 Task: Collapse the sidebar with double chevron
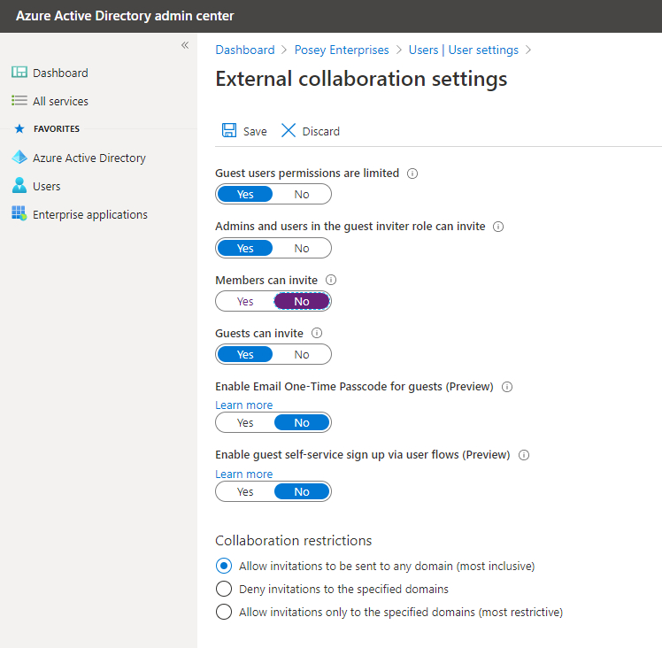tap(185, 45)
